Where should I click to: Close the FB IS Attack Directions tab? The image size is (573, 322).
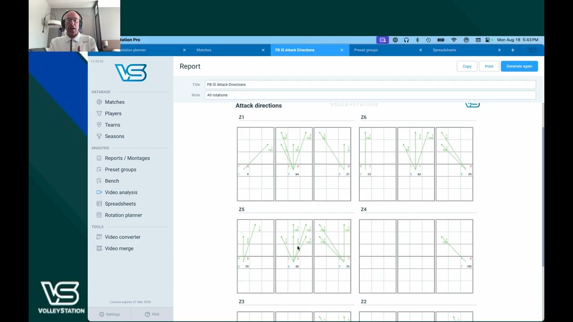click(342, 50)
